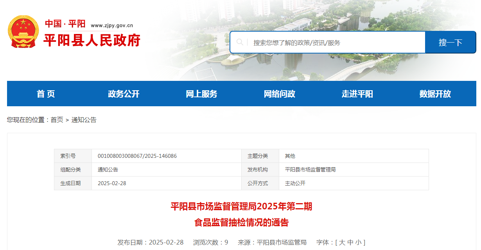Open the 网络问政 navigation tab

280,94
